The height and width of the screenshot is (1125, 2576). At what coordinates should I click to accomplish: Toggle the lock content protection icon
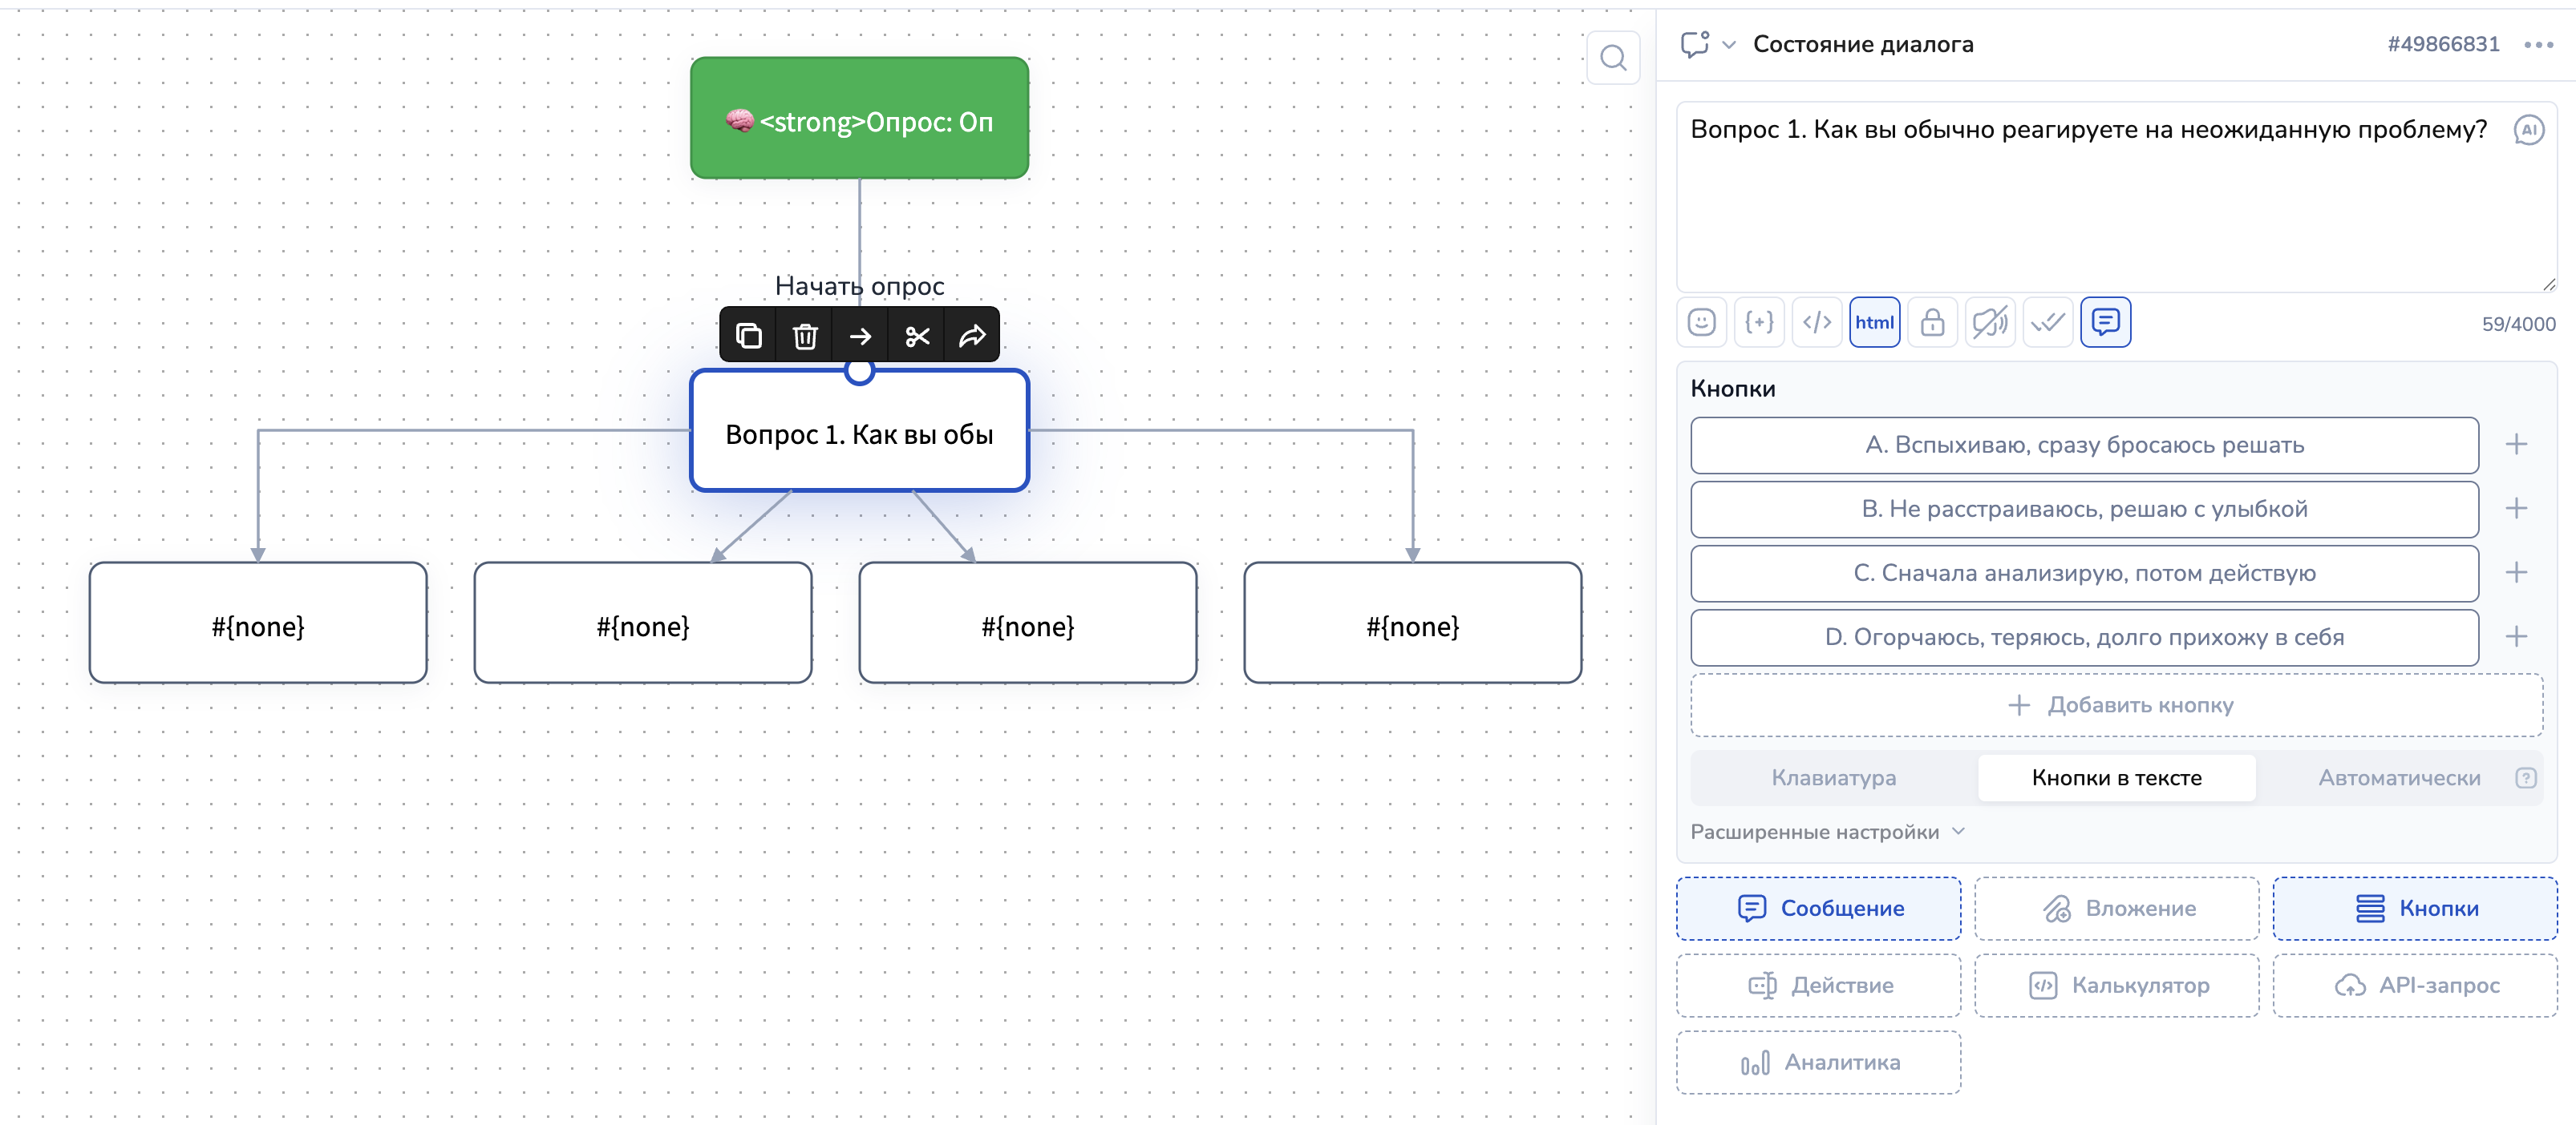(1931, 323)
